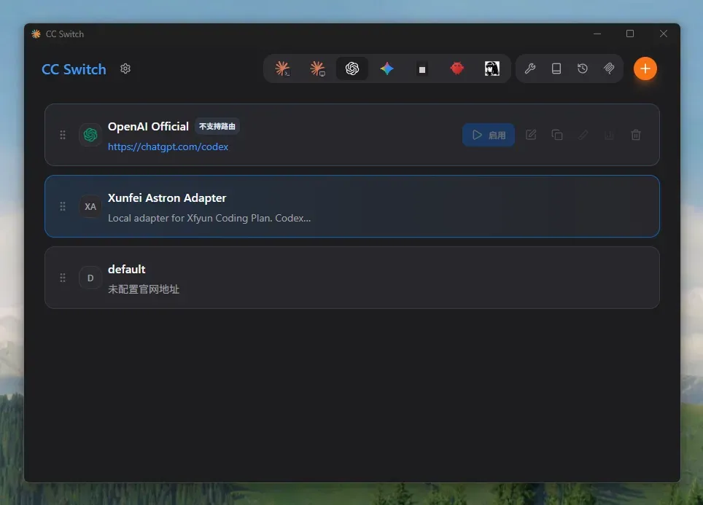Image resolution: width=703 pixels, height=505 pixels.
Task: Select the anime avatar app tab
Action: (x=492, y=68)
